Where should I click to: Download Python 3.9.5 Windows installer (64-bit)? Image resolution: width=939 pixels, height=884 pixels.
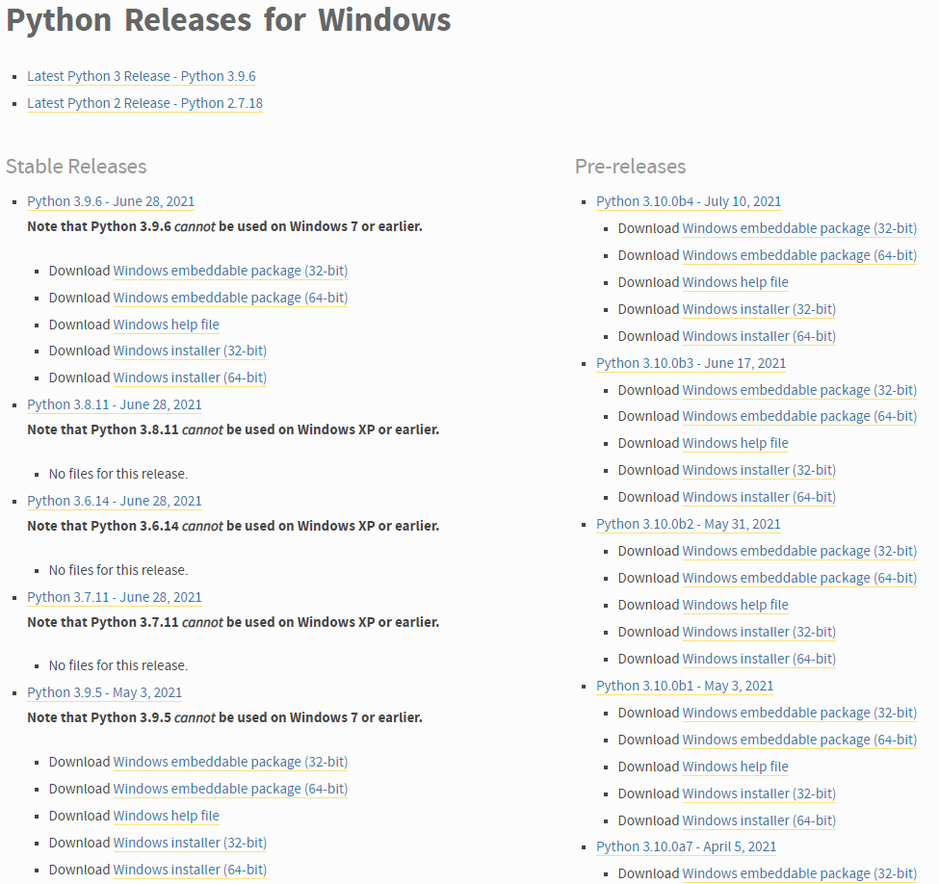tap(190, 871)
